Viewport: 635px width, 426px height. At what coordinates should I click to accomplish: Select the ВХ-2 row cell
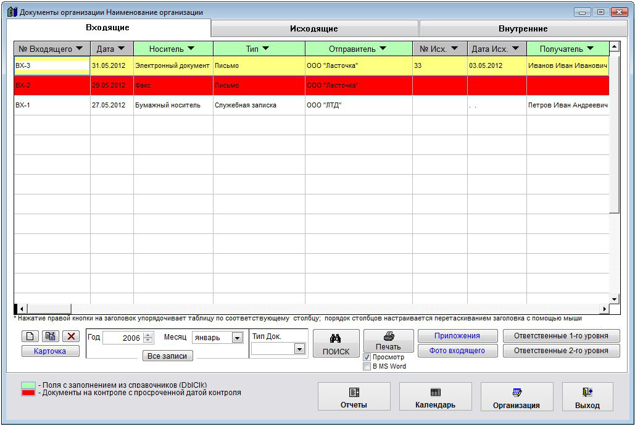pos(52,86)
